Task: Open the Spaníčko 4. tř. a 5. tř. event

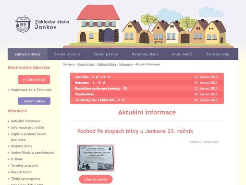Action: [147, 77]
